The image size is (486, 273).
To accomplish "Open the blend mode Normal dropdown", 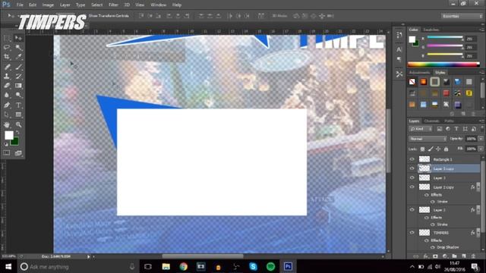I will (428, 139).
